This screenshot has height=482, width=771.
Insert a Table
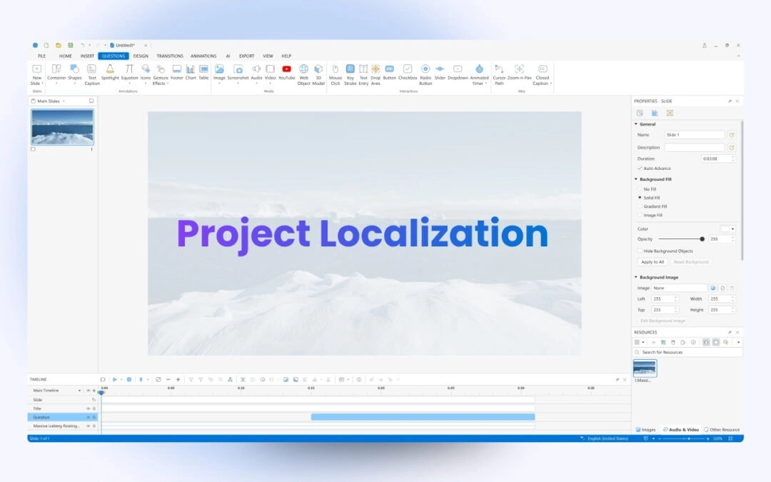[203, 72]
